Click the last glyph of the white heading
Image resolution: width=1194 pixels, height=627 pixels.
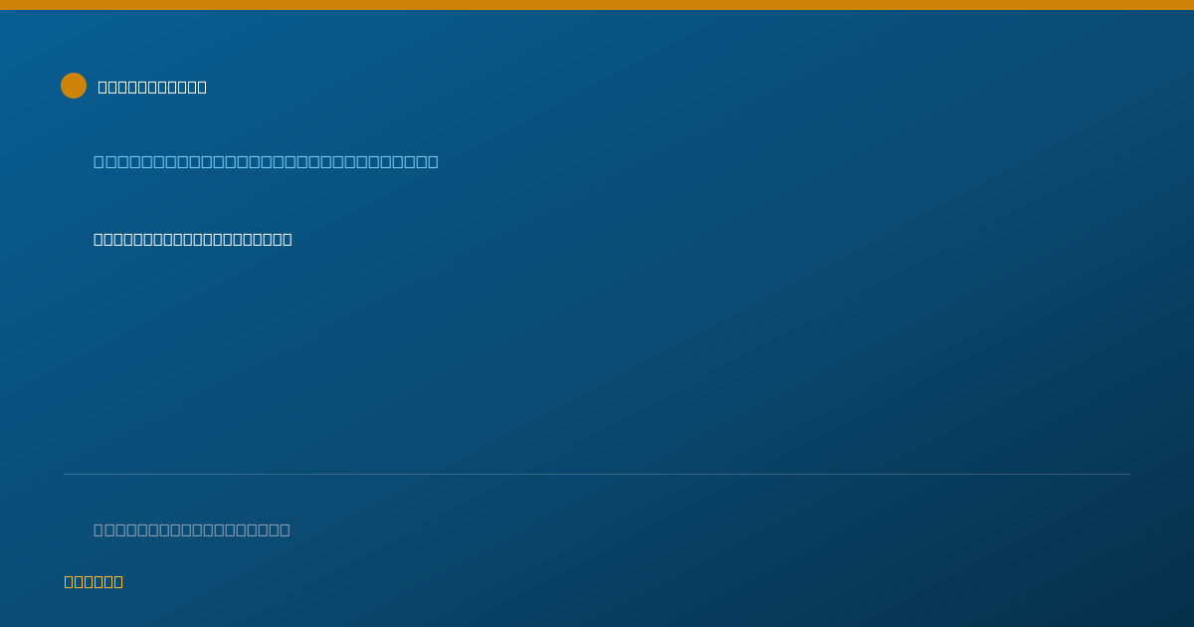tap(201, 87)
